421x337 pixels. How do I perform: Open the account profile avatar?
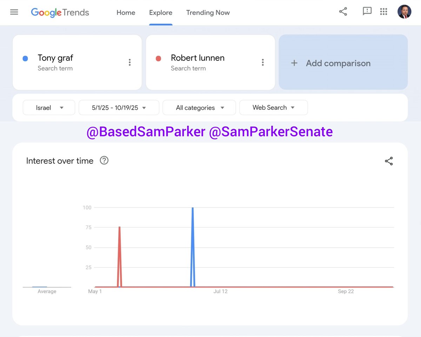click(x=404, y=12)
